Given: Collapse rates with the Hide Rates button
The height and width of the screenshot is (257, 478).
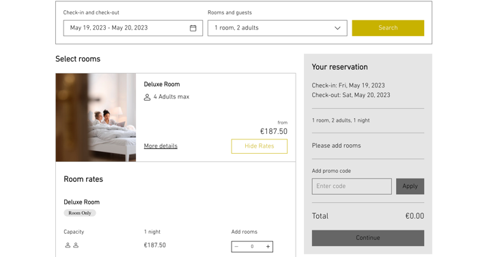Looking at the screenshot, I should coord(259,146).
